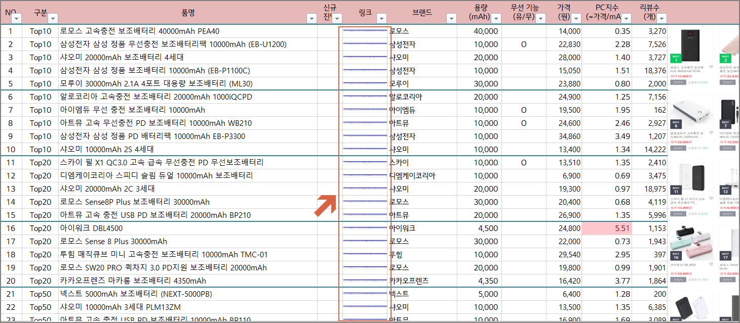Screen dimensions: 740x323
Task: Select cell '샤오미 20000mAh 보조배터리 4세대'
Action: pyautogui.click(x=188, y=57)
